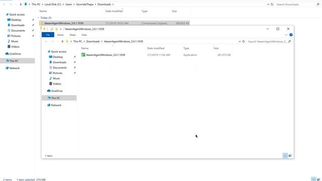Open Downloads in back window sidebar
This screenshot has width=322, height=181.
point(18,25)
